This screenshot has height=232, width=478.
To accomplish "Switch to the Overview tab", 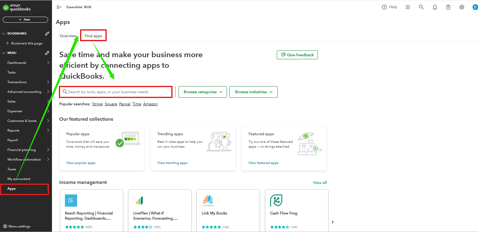I will (x=68, y=36).
